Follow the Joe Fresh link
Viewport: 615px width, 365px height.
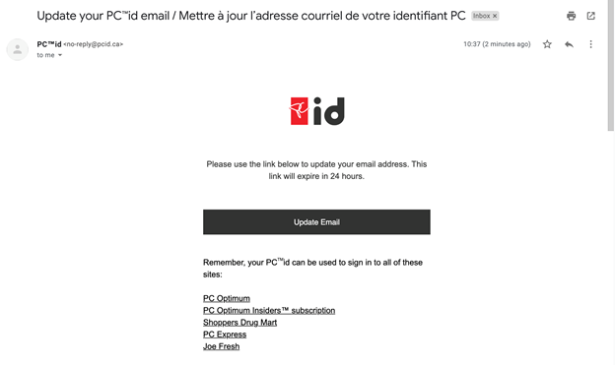[x=221, y=346]
